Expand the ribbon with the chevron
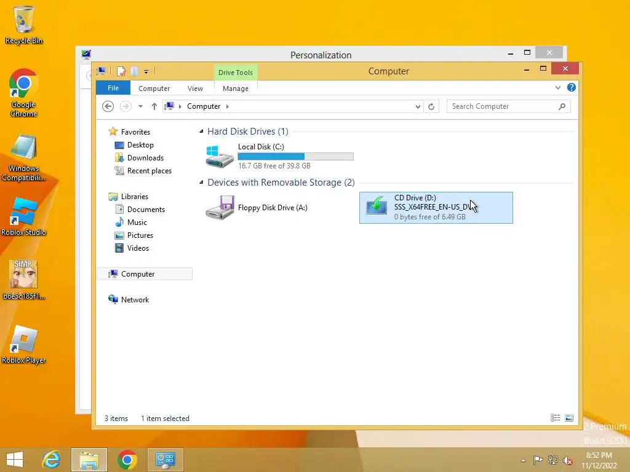Viewport: 630px width, 472px height. (x=557, y=87)
